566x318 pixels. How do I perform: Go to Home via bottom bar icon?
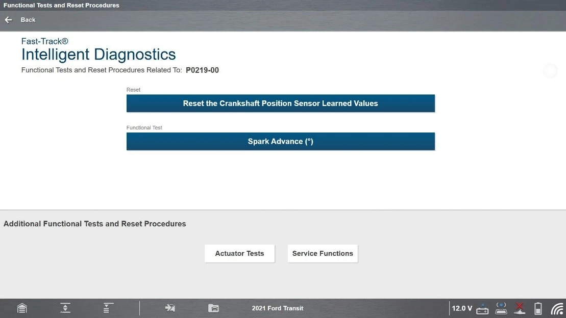22,308
